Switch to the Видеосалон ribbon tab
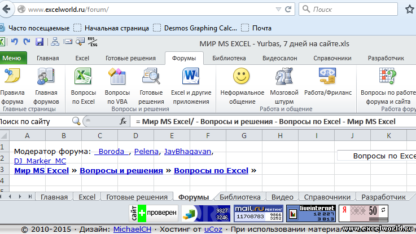Viewport: 416px width, 234px height. 279,58
